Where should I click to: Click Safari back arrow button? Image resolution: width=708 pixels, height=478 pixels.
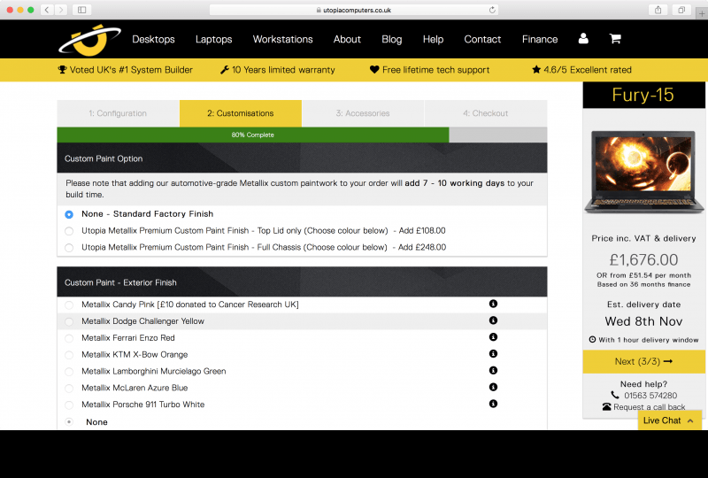pos(47,10)
